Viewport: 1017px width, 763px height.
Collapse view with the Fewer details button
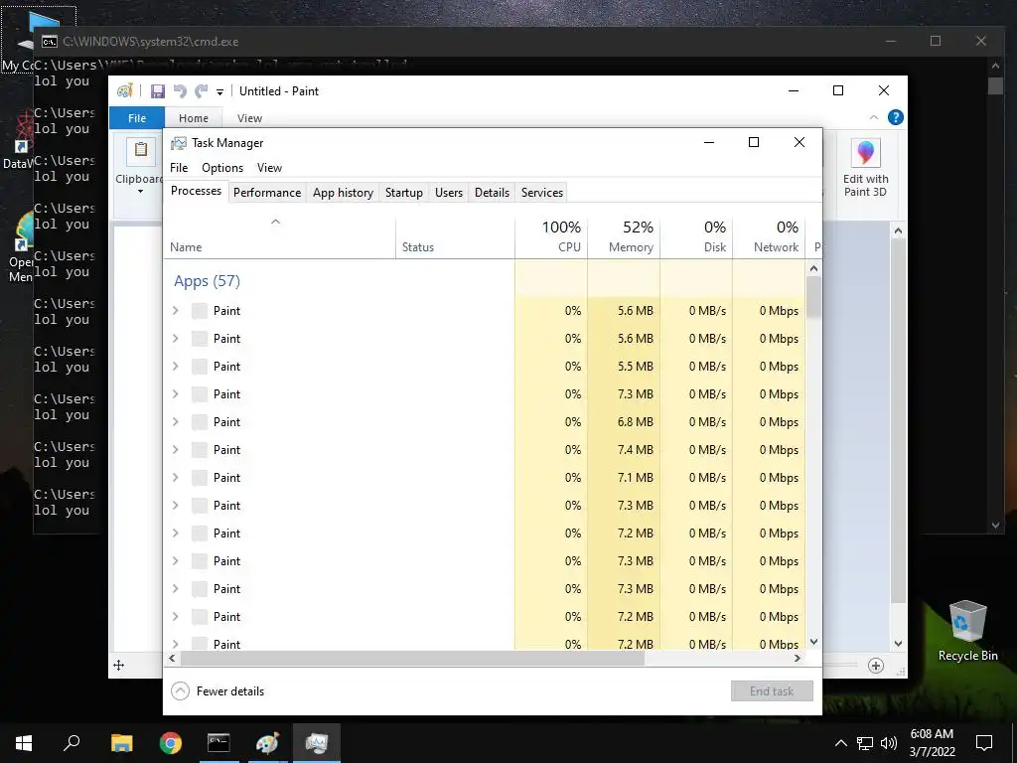point(218,691)
